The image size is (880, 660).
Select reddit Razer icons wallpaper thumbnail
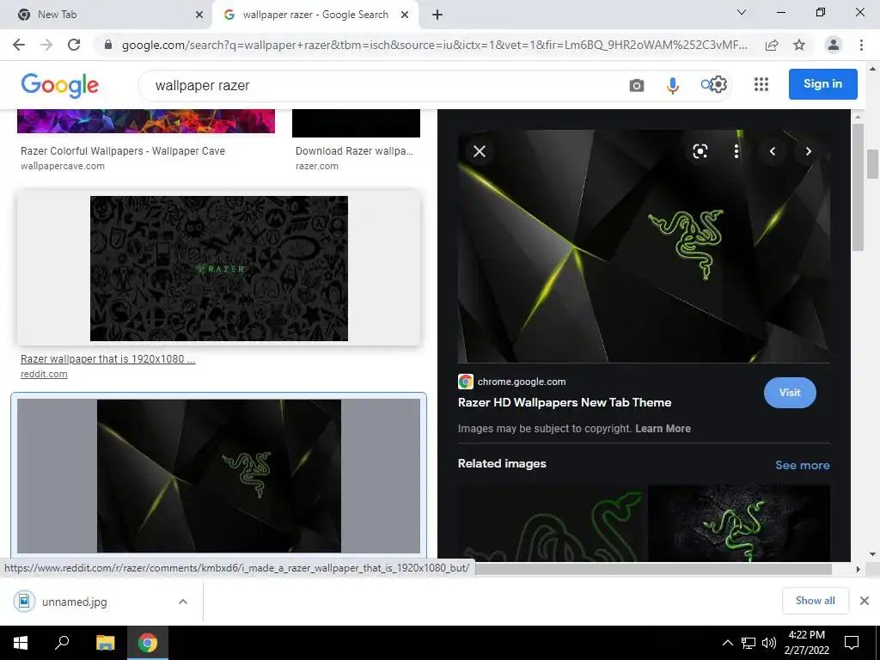[219, 268]
